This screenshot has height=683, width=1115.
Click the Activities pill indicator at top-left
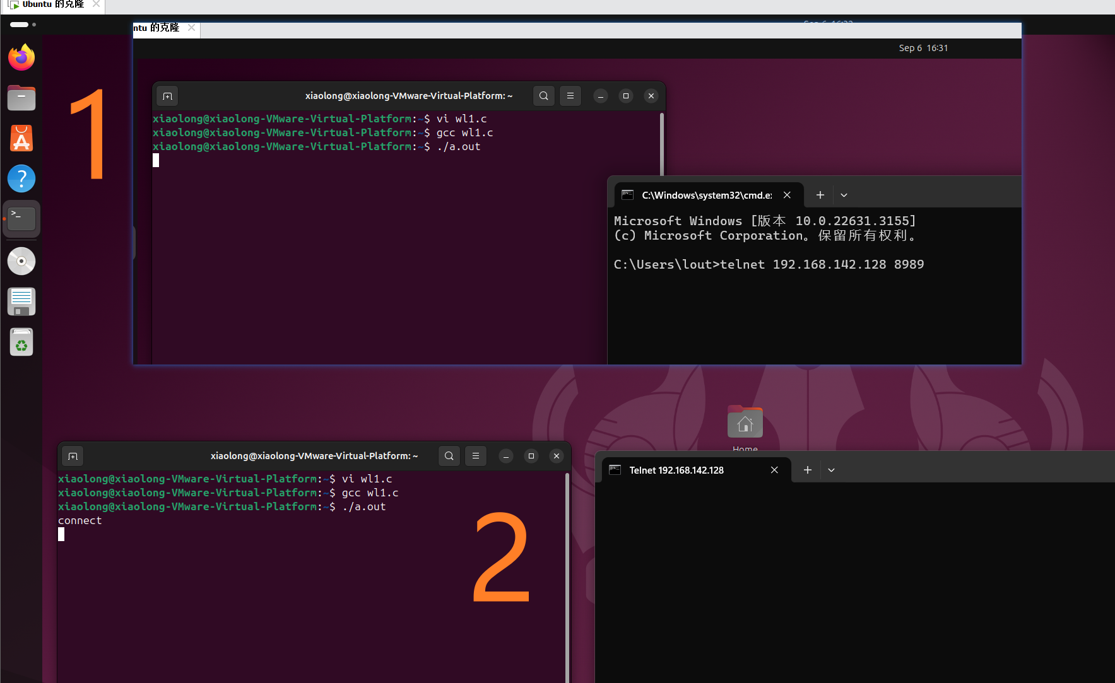(20, 25)
